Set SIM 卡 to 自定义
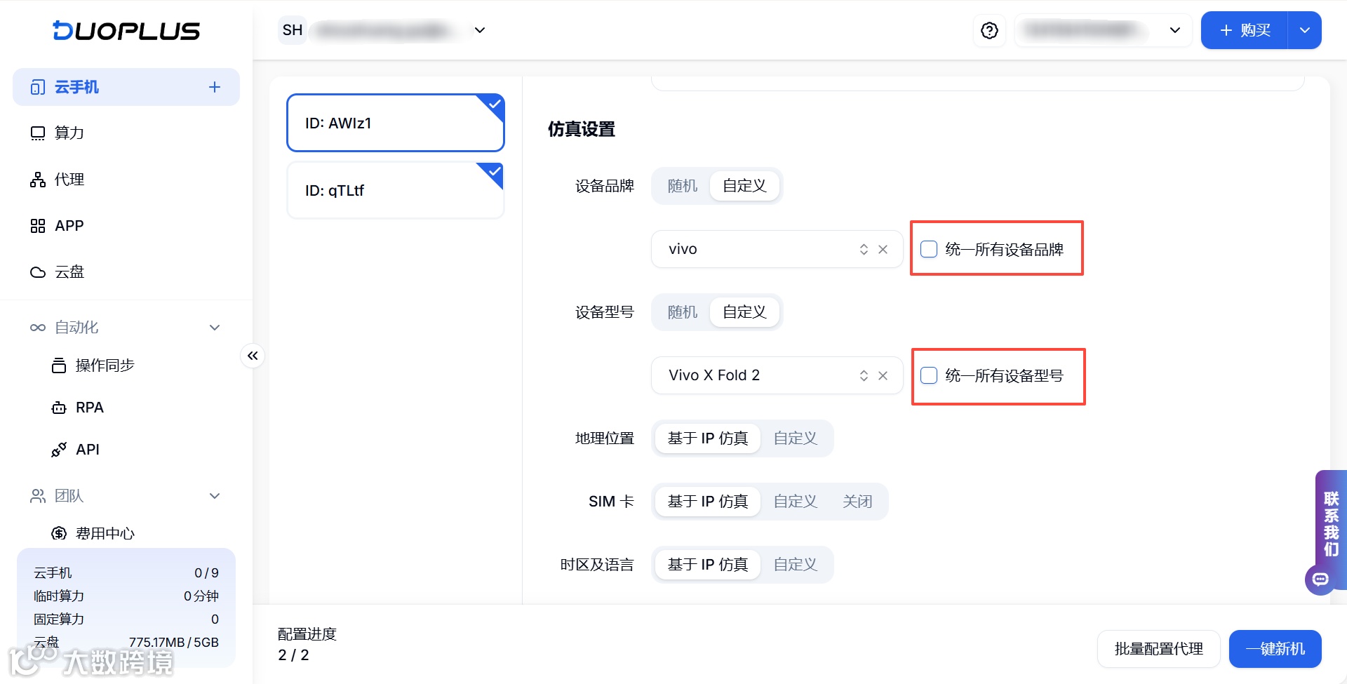This screenshot has width=1347, height=684. pyautogui.click(x=796, y=502)
